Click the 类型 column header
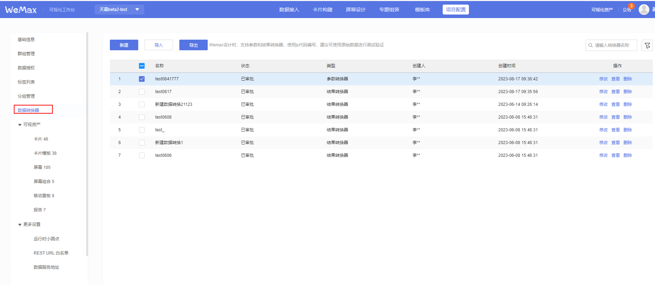 pyautogui.click(x=331, y=66)
